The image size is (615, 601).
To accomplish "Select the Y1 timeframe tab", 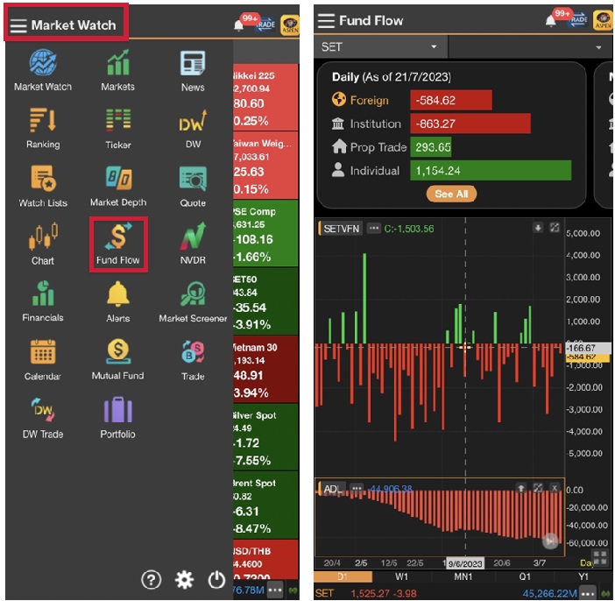I will 583,576.
